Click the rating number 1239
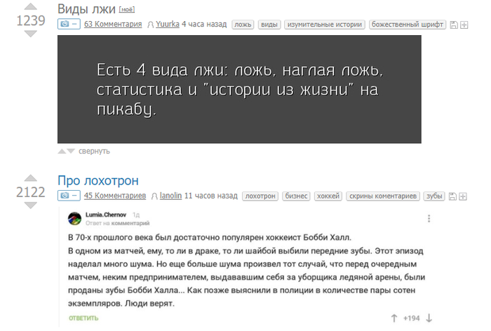This screenshot has width=491, height=331. [30, 20]
